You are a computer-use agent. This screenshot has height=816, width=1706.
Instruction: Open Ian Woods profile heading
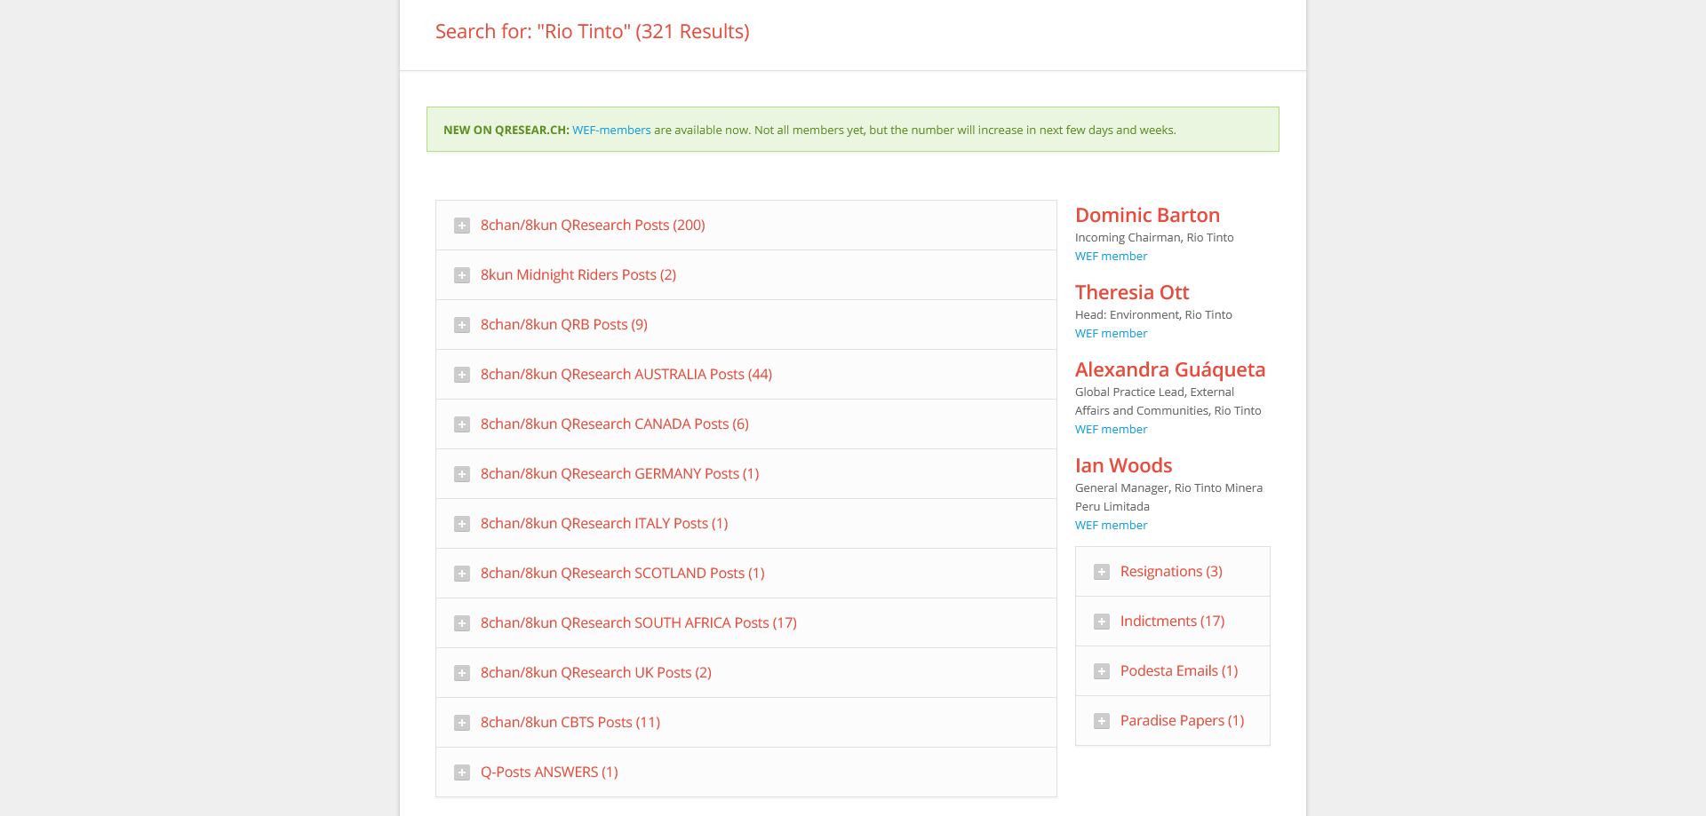(1123, 466)
